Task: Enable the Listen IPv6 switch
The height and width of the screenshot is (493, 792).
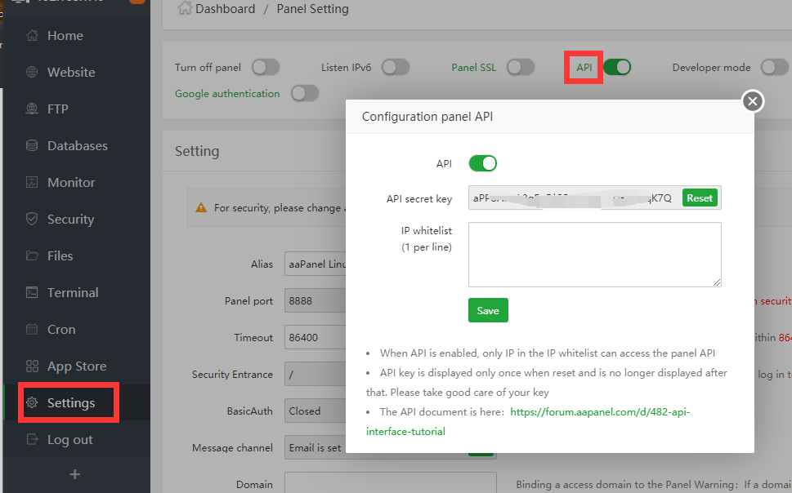Action: (396, 68)
